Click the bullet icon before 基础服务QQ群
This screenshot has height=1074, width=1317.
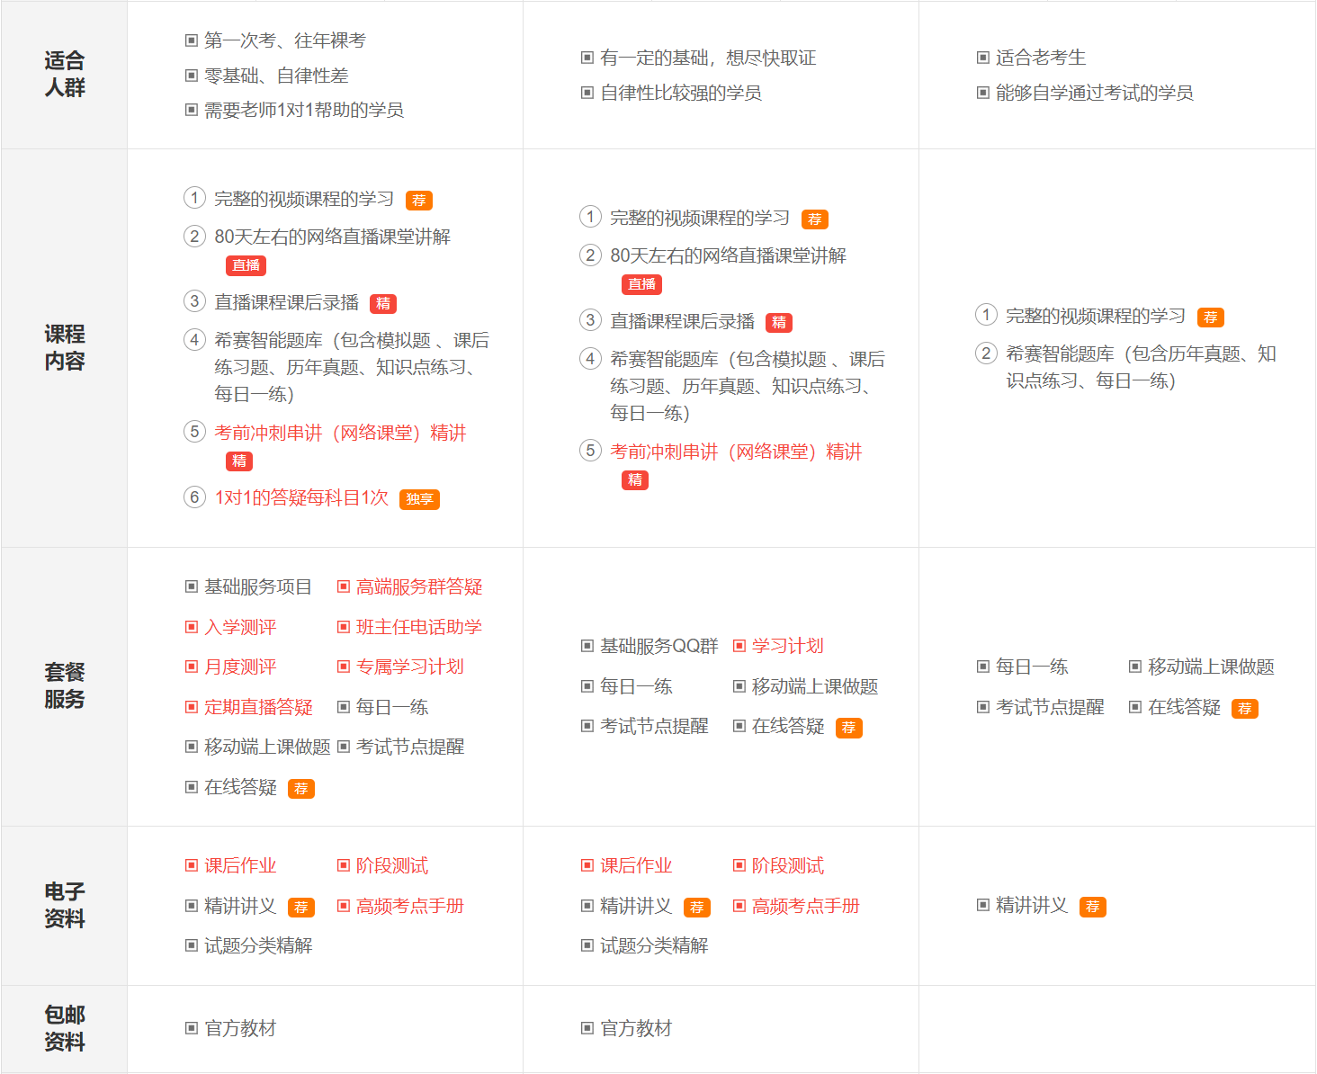pyautogui.click(x=587, y=646)
